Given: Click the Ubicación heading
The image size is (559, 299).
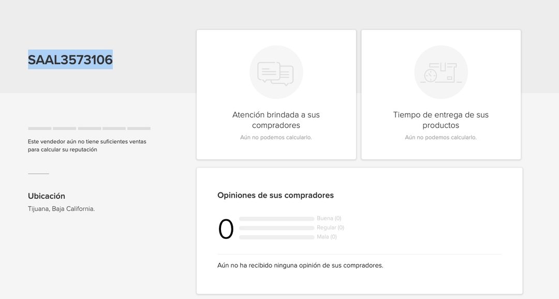Looking at the screenshot, I should (47, 196).
